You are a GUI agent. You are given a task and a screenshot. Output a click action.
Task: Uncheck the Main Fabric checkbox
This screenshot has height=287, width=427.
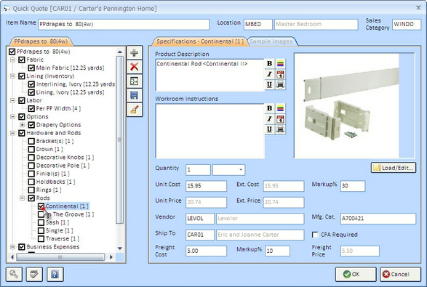tap(31, 68)
